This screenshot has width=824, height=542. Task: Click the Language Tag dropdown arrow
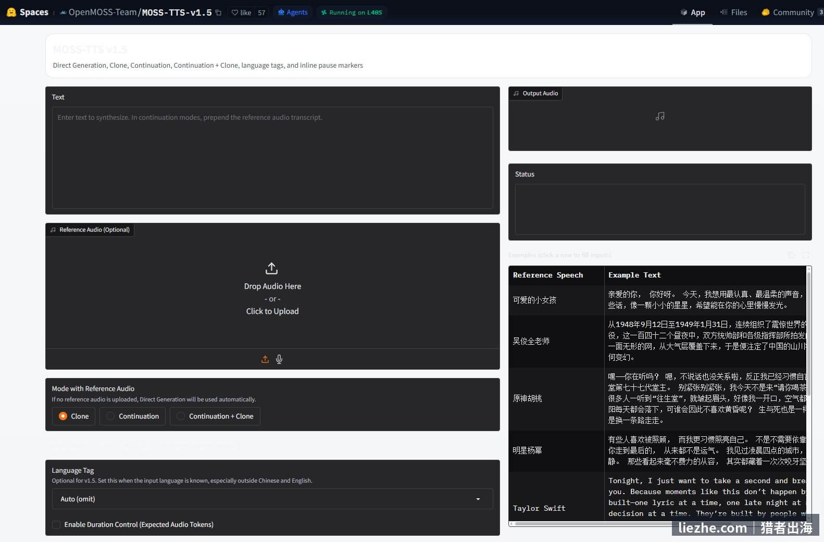click(x=478, y=499)
